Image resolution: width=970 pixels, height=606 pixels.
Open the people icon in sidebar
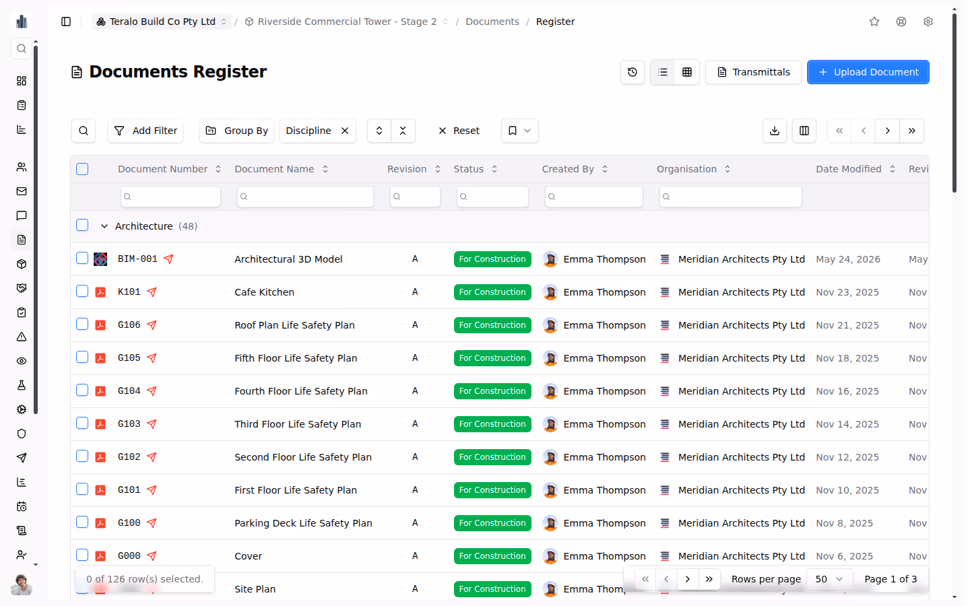pyautogui.click(x=22, y=167)
